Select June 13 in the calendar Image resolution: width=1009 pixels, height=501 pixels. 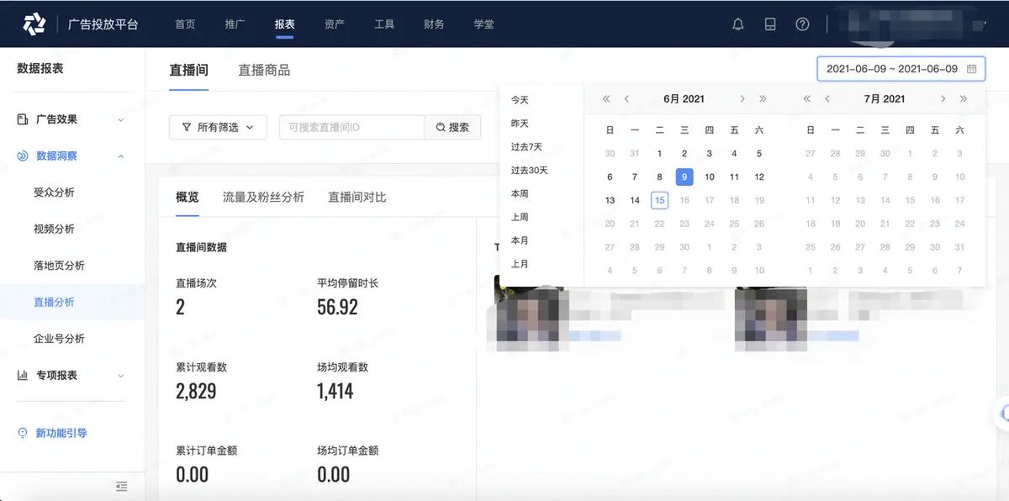point(610,200)
